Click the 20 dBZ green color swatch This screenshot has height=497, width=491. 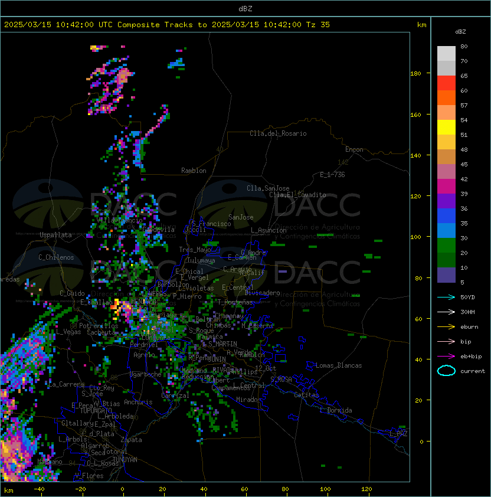point(446,246)
